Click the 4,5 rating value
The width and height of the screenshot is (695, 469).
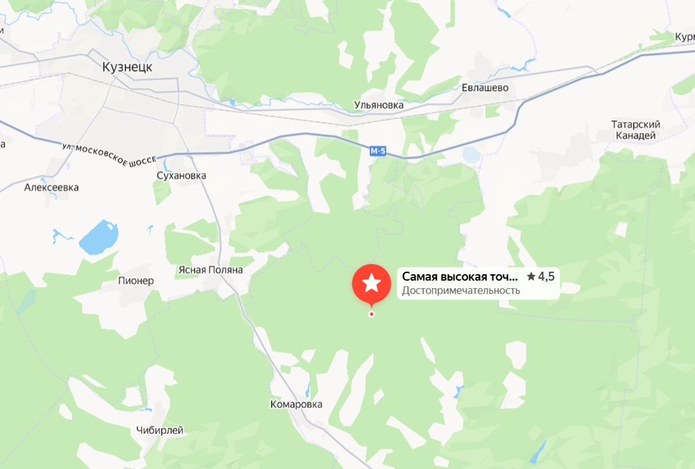tap(546, 277)
